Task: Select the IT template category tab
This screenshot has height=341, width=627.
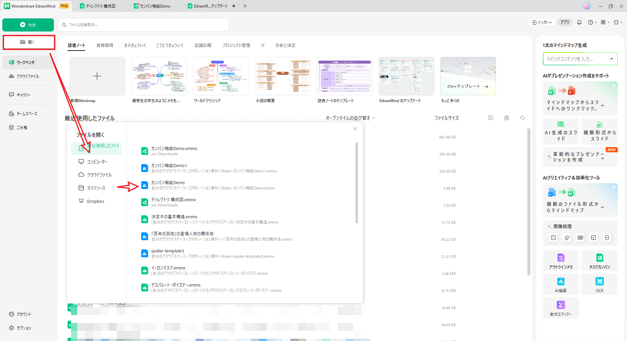Action: 263,45
